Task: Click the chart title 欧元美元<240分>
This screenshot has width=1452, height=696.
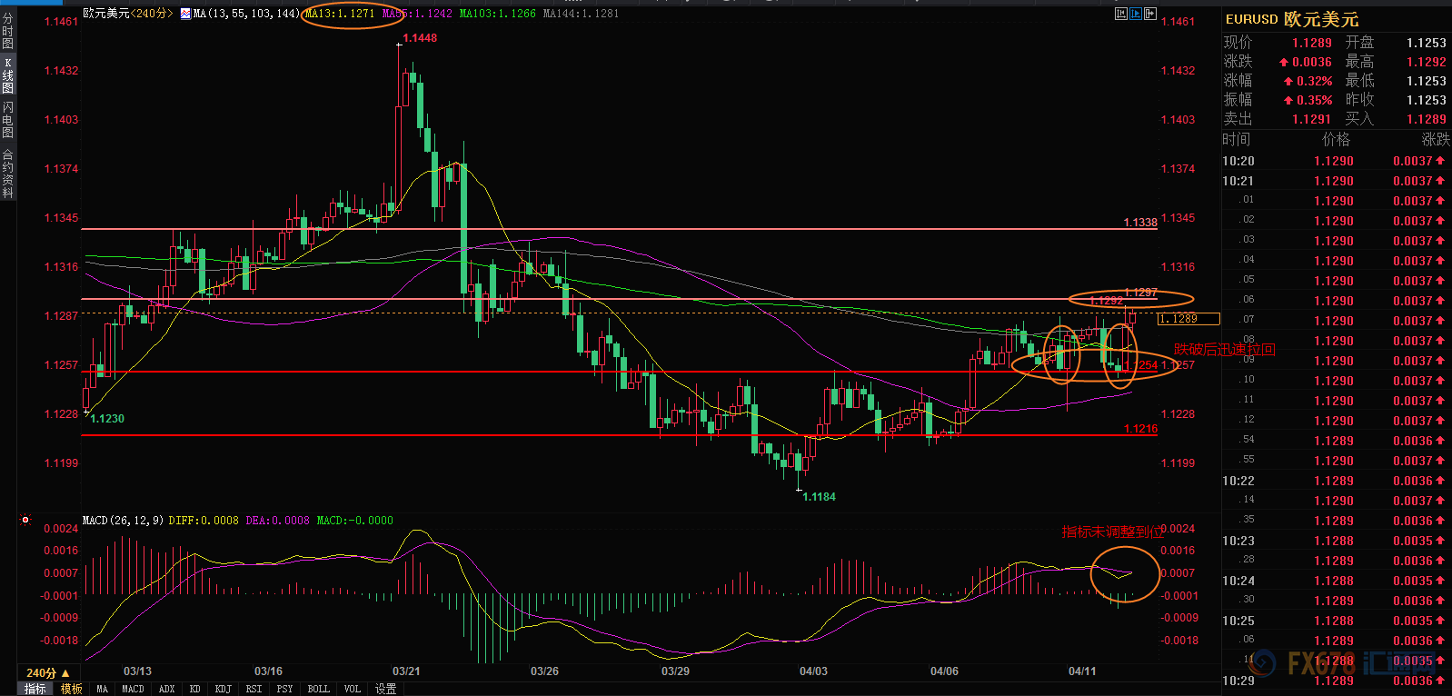Action: click(x=128, y=14)
